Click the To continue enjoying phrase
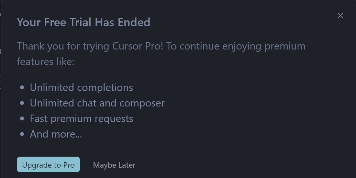The image size is (356, 178). click(x=214, y=47)
